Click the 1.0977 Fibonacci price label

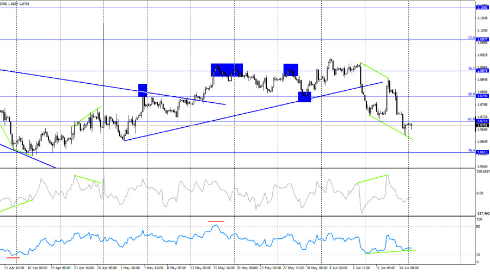(482, 40)
